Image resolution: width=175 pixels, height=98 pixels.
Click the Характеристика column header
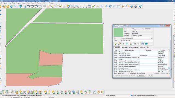click(x=129, y=50)
